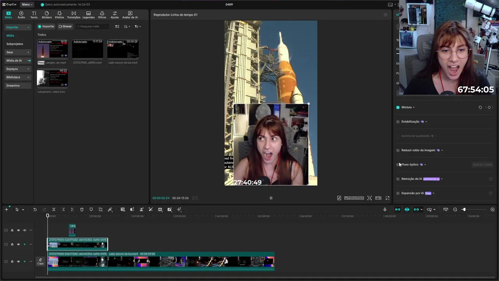The width and height of the screenshot is (499, 281).
Task: Click the microphone voiceover record icon
Action: coord(385,210)
